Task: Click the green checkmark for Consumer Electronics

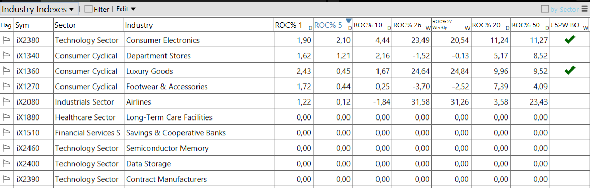Action: pyautogui.click(x=570, y=39)
